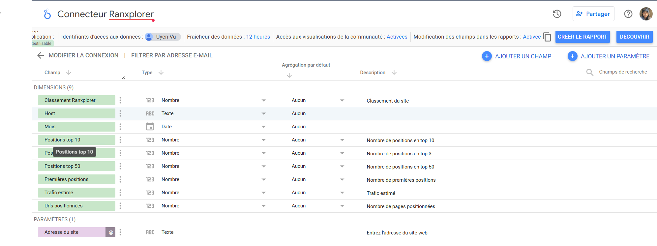Open options menu for Urls positionnées
This screenshot has width=657, height=246.
120,206
